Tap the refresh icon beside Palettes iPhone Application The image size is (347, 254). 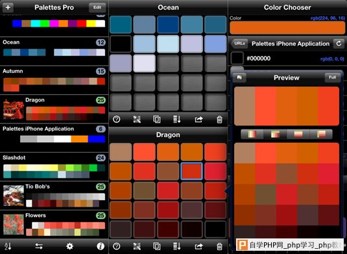tap(339, 44)
